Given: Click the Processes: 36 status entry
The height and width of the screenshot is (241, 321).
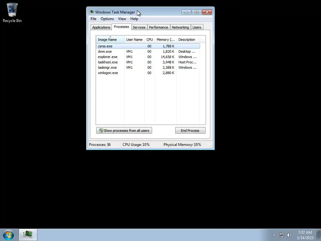Looking at the screenshot, I should click(x=100, y=144).
